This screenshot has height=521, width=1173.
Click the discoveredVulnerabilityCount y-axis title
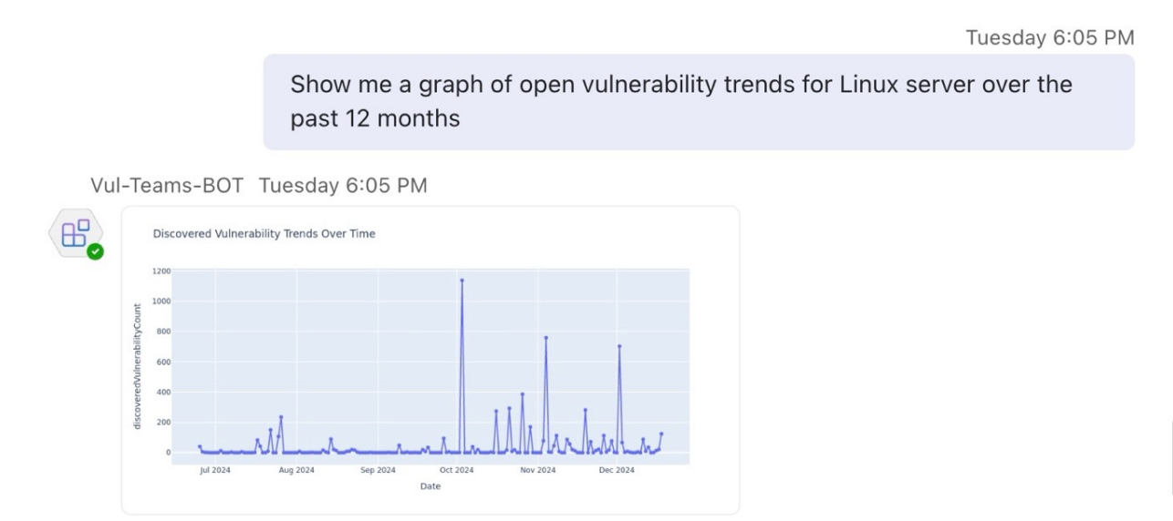(x=138, y=366)
